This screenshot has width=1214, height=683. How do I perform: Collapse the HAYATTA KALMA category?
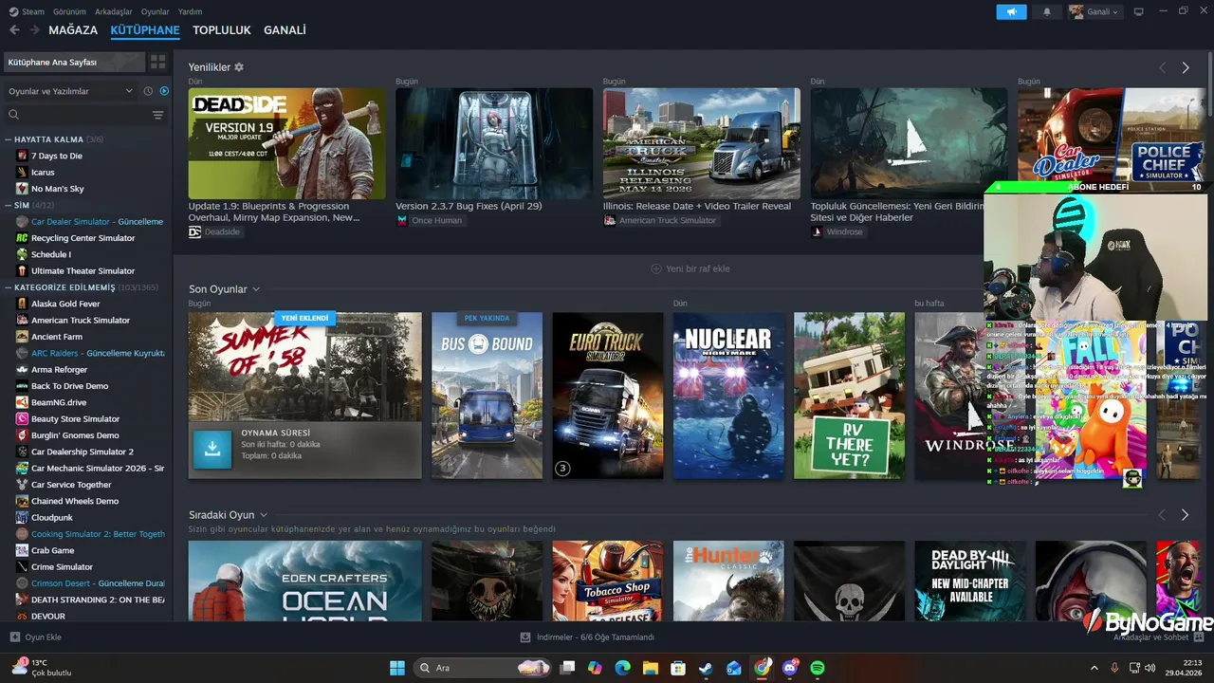[9, 139]
